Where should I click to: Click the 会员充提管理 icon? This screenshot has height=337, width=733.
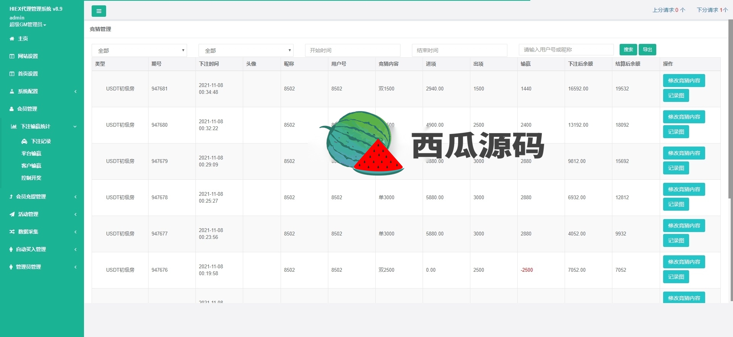[11, 197]
